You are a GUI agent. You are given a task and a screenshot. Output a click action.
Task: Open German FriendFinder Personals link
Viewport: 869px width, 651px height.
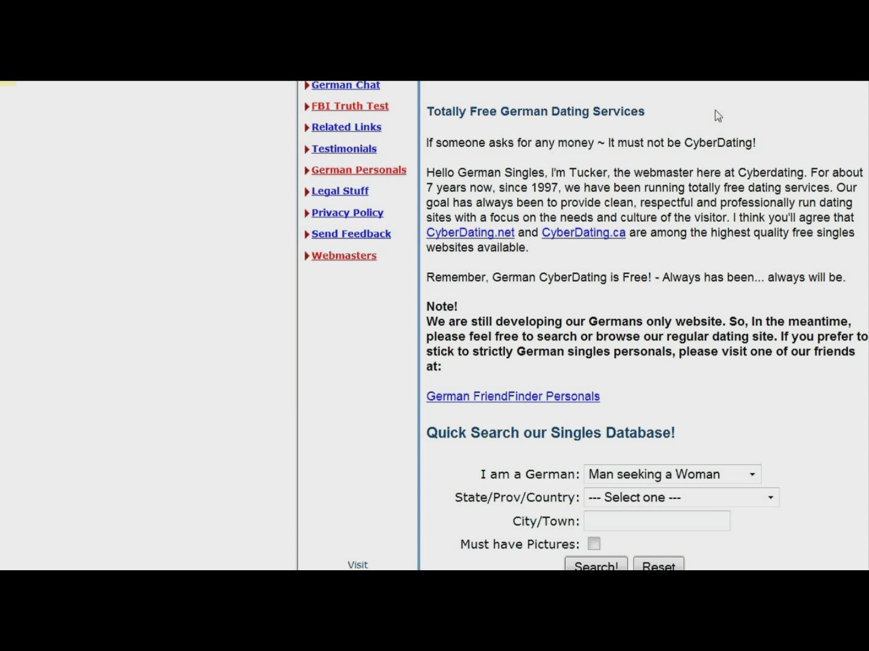pos(513,397)
